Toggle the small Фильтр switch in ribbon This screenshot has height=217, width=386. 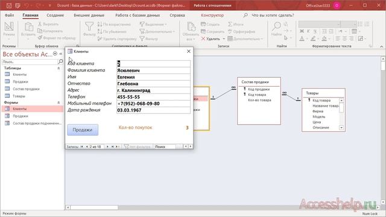click(149, 39)
